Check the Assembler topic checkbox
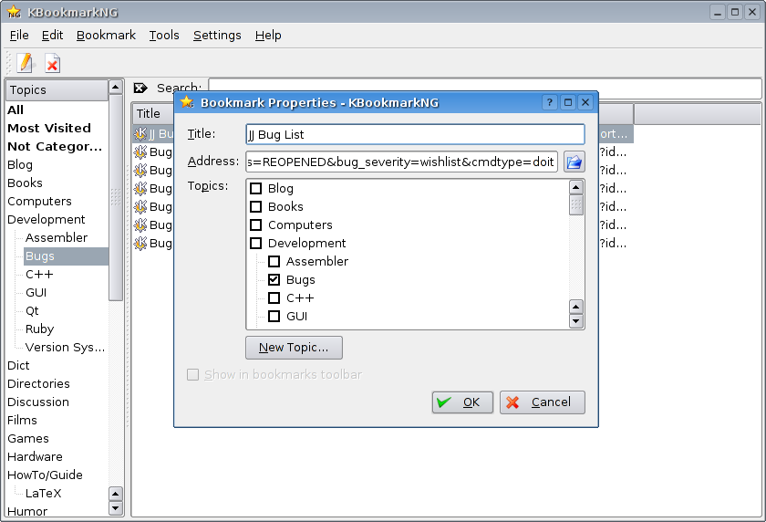This screenshot has width=766, height=522. point(274,262)
